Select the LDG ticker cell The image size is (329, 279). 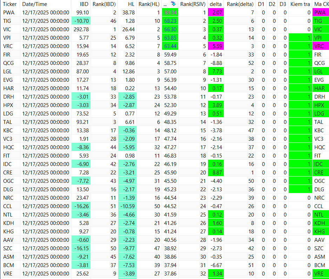[x=11, y=114]
